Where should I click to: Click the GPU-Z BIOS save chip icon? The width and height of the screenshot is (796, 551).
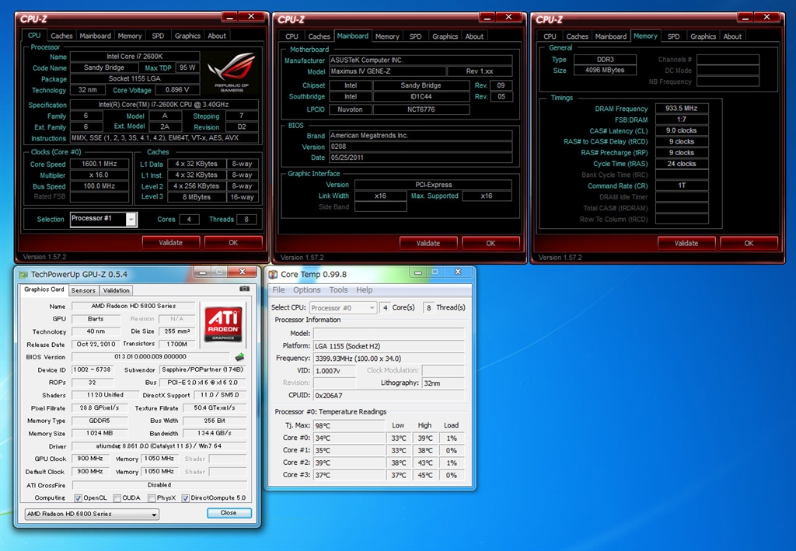[x=239, y=357]
